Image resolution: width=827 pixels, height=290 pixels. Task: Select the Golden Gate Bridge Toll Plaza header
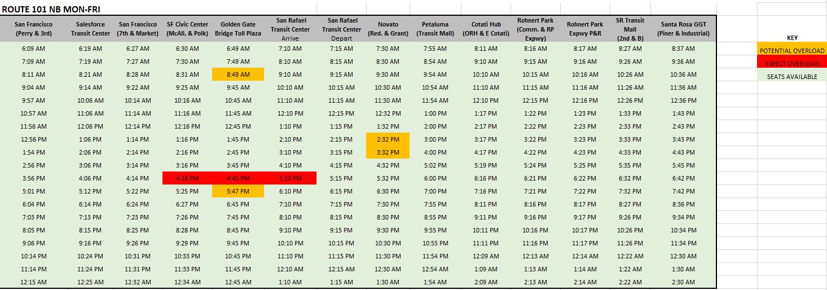pyautogui.click(x=237, y=29)
